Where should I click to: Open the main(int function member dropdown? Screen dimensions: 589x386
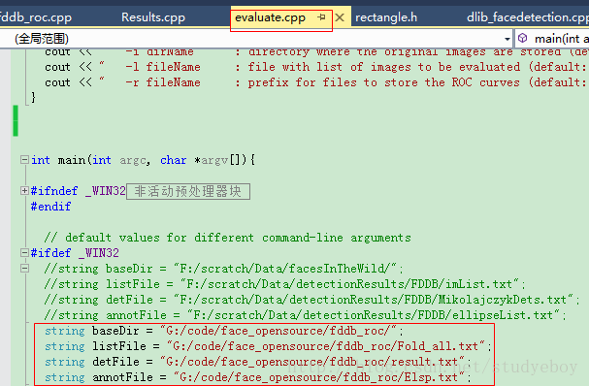click(552, 39)
